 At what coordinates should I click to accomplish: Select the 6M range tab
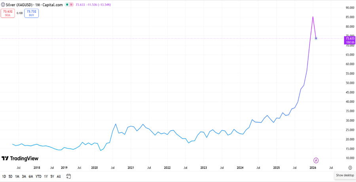tap(31, 176)
